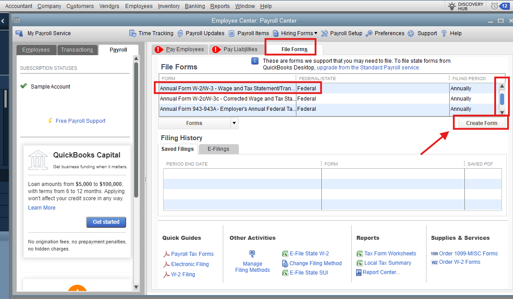513x299 pixels.
Task: Open the Free Payroll Support link
Action: (81, 121)
